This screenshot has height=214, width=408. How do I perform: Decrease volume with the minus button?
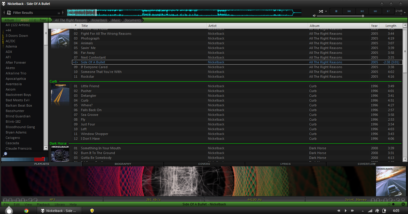click(401, 14)
